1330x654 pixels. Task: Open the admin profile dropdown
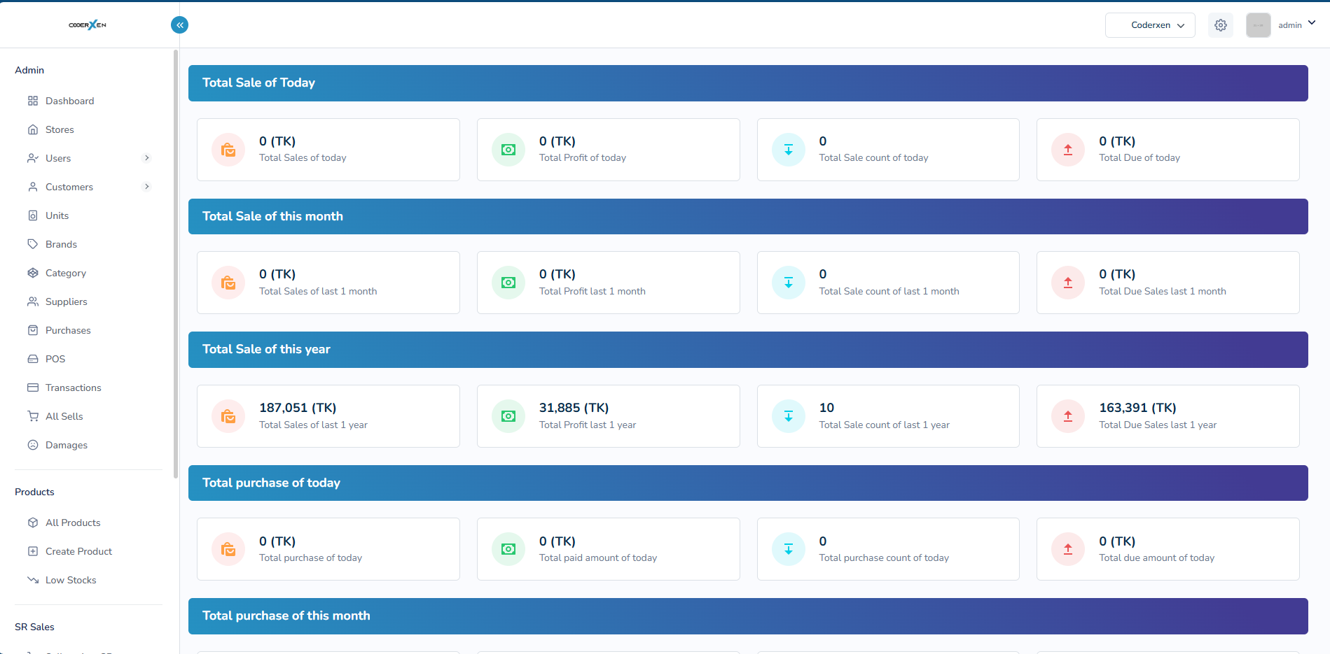point(1282,25)
